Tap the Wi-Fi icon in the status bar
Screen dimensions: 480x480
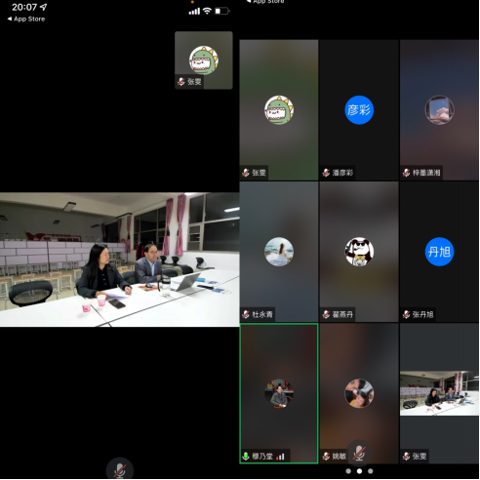[x=207, y=11]
